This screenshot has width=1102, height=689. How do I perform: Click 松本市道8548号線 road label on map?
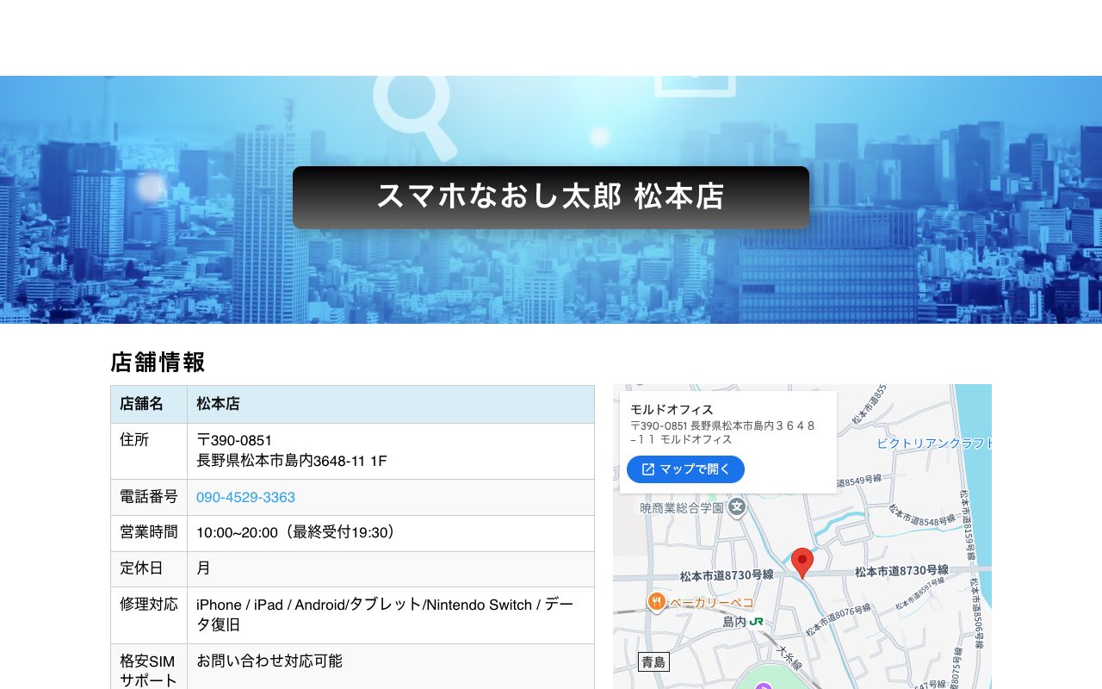[x=924, y=515]
